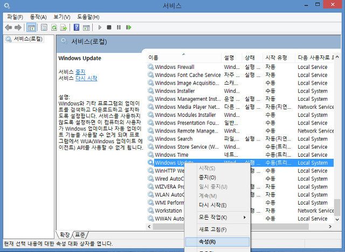345x252 pixels.
Task: Click the gear icon of Windows Font Cache Service
Action: click(x=151, y=75)
